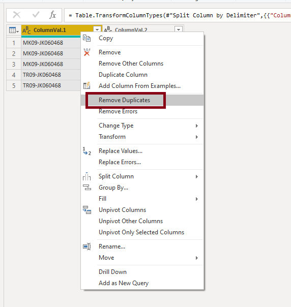Click the checkmark confirm formula icon
The image size is (291, 307).
coord(36,15)
